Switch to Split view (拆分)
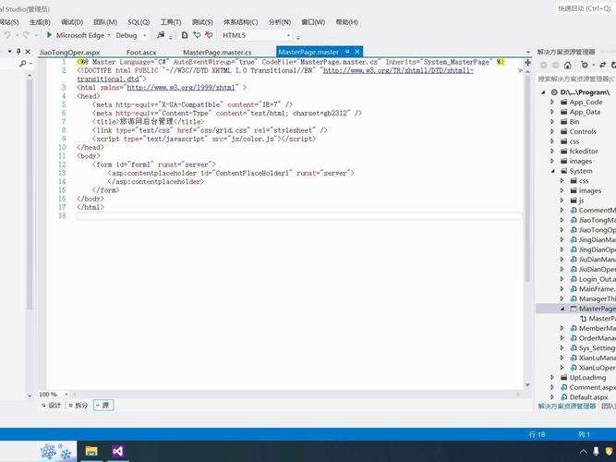Image resolution: width=616 pixels, height=462 pixels. [x=79, y=405]
